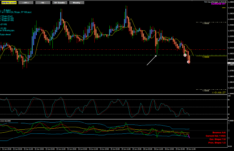
Task: Click the 23 Jun 11:00 time axis label
Action: click(61, 149)
